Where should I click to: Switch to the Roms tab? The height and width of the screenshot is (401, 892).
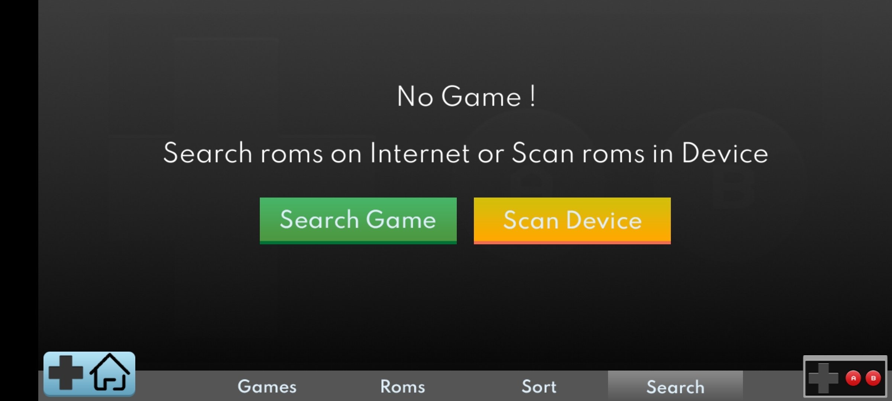click(x=403, y=386)
